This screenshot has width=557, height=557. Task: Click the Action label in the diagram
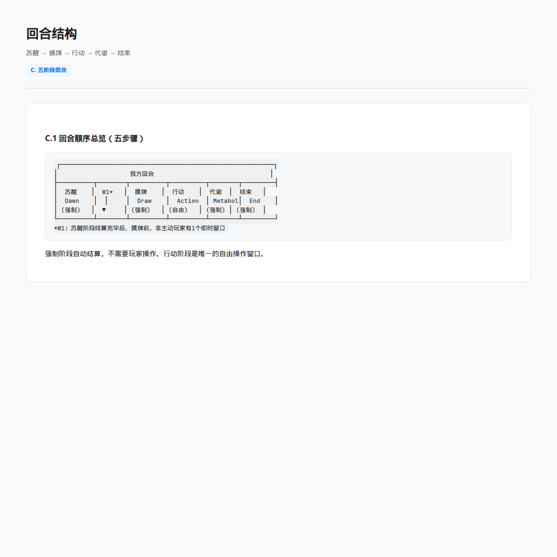coord(188,201)
